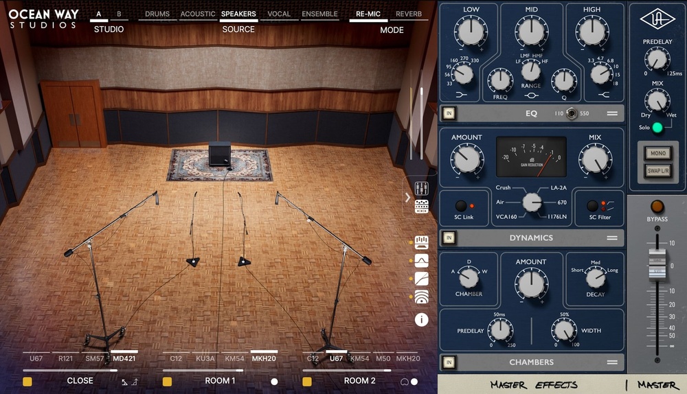Collapse the EQ section handle
The height and width of the screenshot is (394, 687).
pyautogui.click(x=611, y=113)
